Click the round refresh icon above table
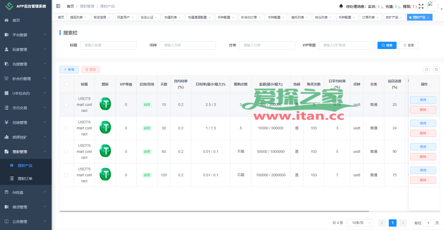 coord(436,70)
